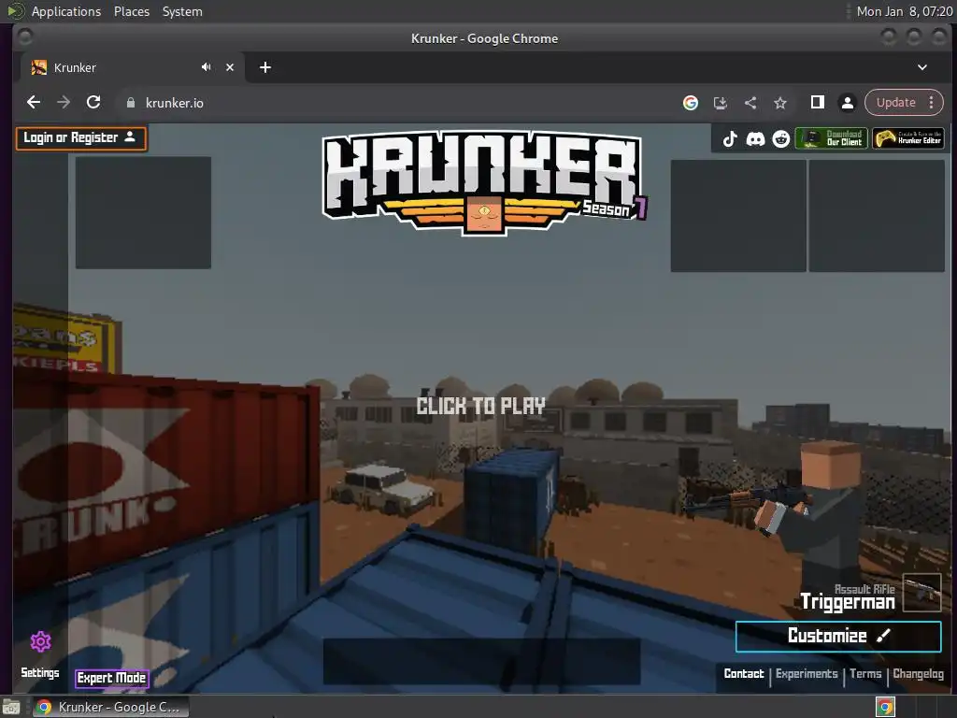Screen dimensions: 957x718
Task: Click the Google icon in address bar
Action: tap(691, 103)
